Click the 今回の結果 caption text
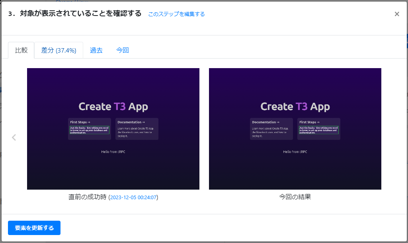The width and height of the screenshot is (408, 243). tap(295, 197)
